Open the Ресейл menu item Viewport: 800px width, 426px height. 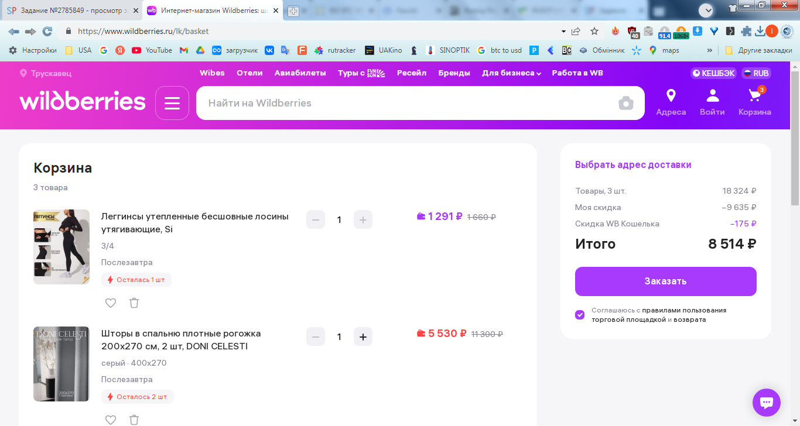tap(412, 73)
